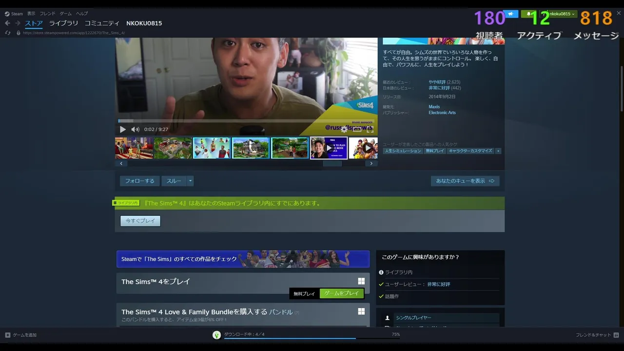
Task: Toggle video theater mode icon
Action: (357, 129)
